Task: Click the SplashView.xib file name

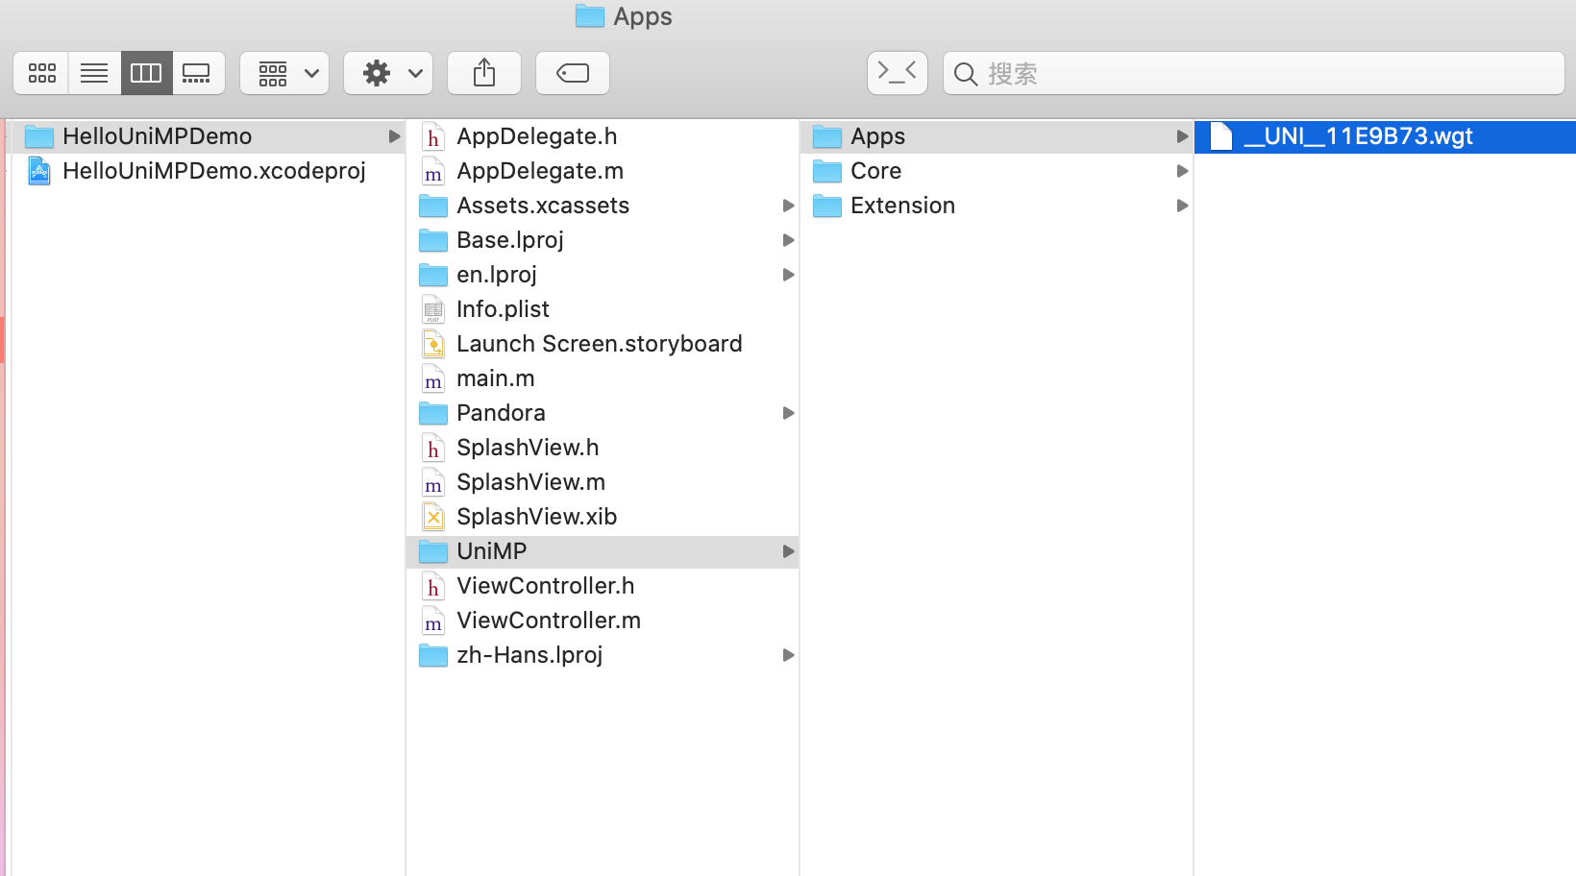Action: click(537, 517)
